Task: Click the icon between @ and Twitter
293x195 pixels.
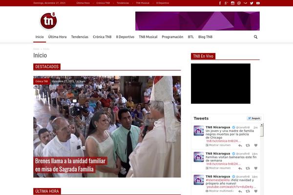Action: coord(245,3)
